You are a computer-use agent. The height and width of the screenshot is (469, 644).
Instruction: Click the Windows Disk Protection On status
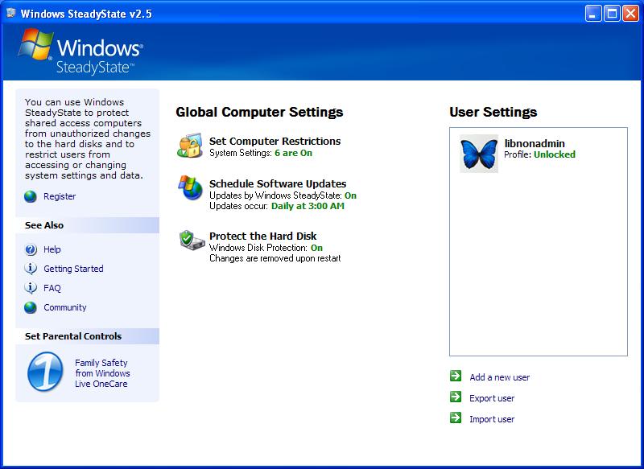coord(316,248)
